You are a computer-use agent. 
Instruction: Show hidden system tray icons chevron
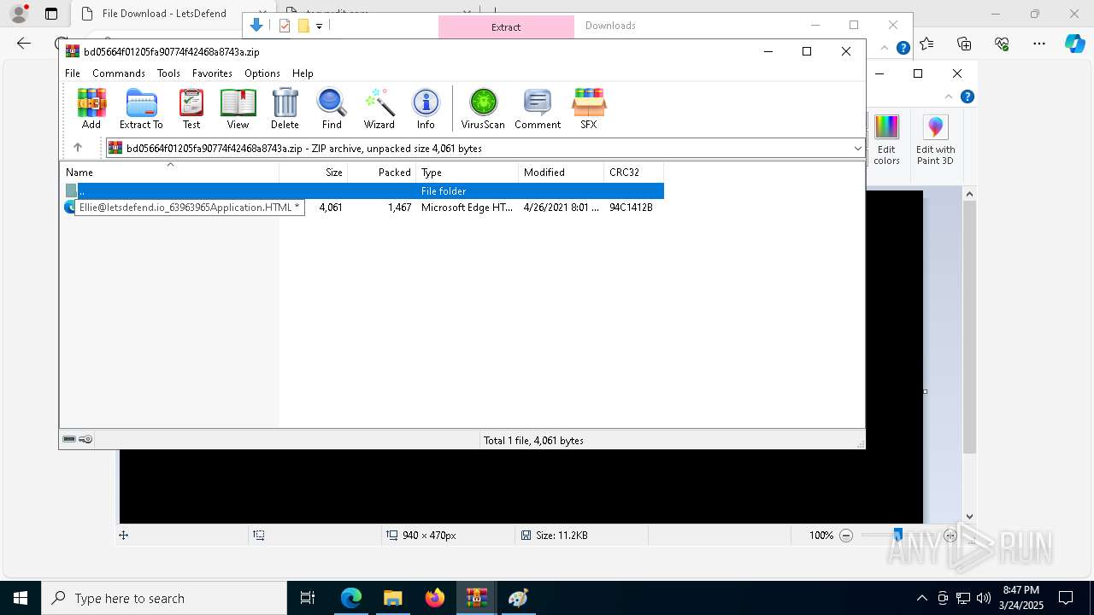coord(921,598)
